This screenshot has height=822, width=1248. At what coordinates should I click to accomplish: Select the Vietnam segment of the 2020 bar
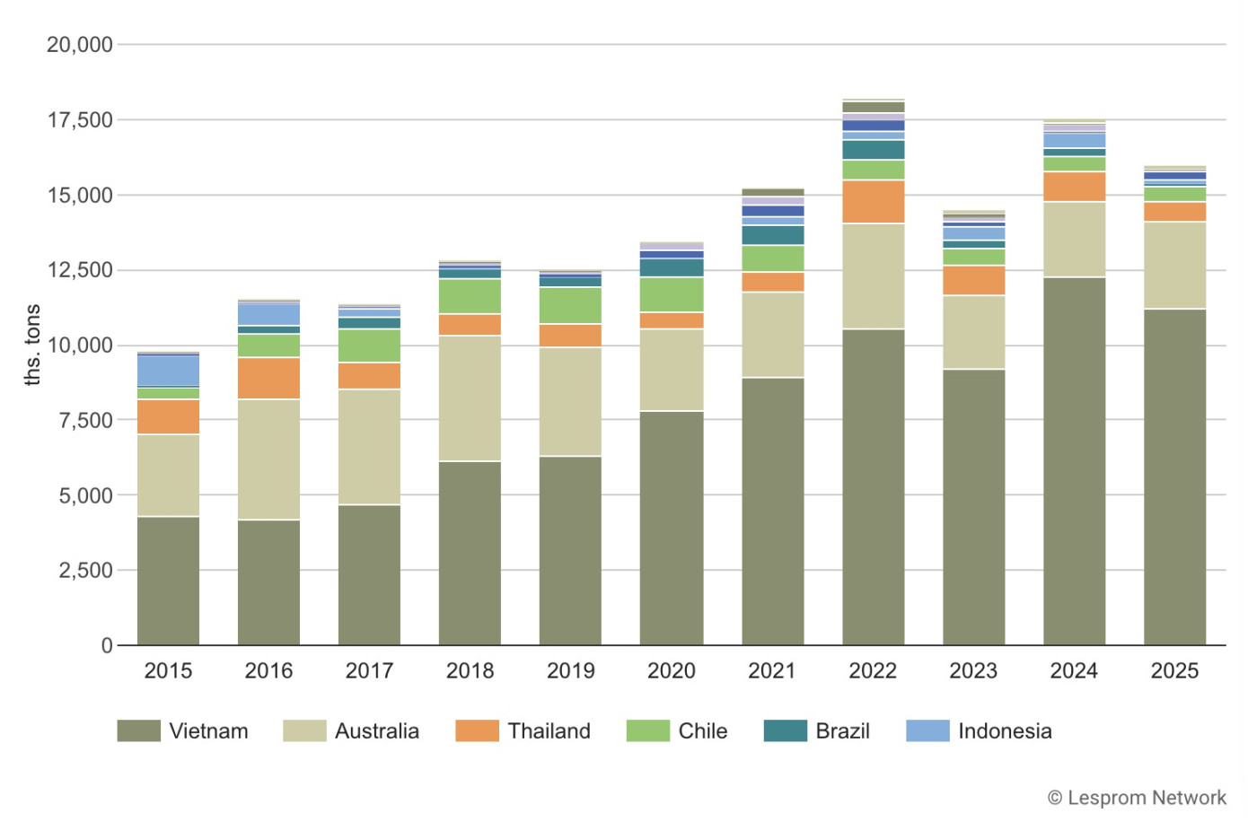coord(672,528)
